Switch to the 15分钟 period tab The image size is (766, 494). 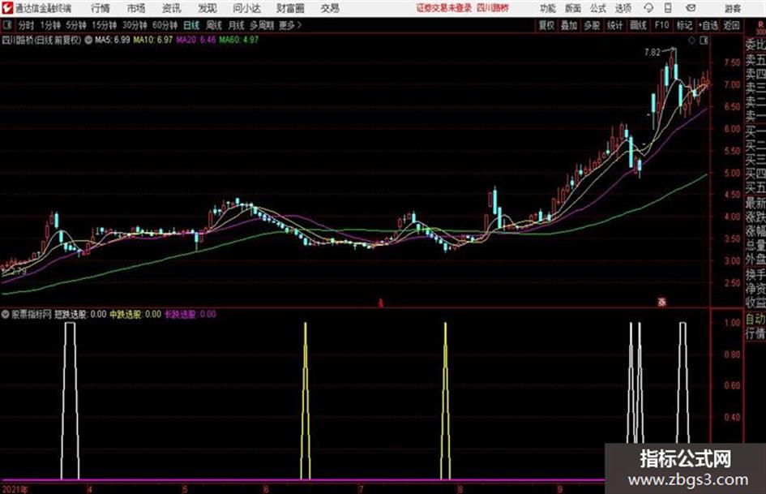[105, 25]
